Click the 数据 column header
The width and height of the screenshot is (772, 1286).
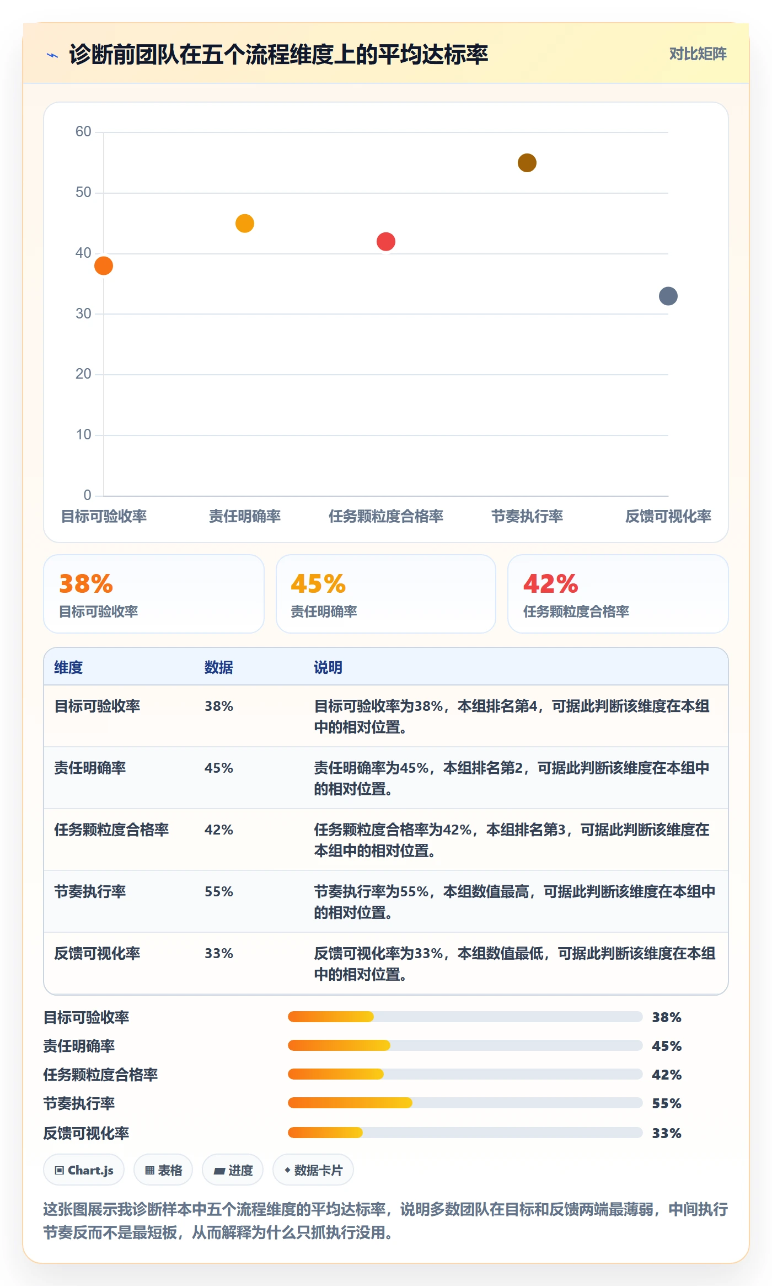point(219,667)
